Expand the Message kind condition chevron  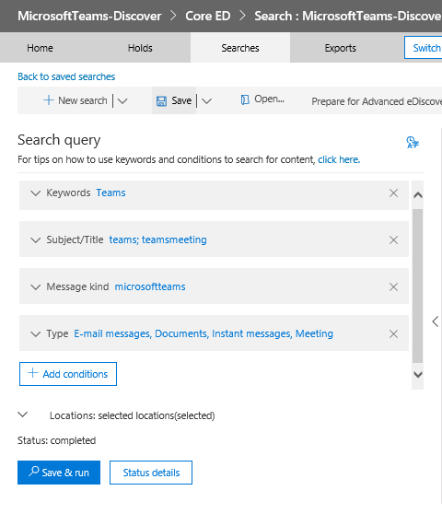35,287
